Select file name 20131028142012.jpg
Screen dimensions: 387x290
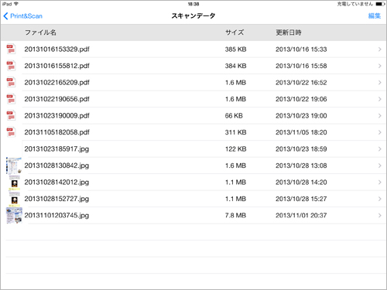pyautogui.click(x=57, y=183)
